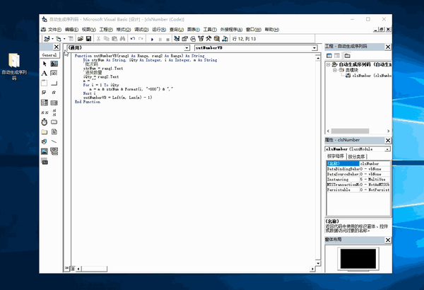Click the Open Project toolbar icon
424x290 pixels.
pos(81,39)
